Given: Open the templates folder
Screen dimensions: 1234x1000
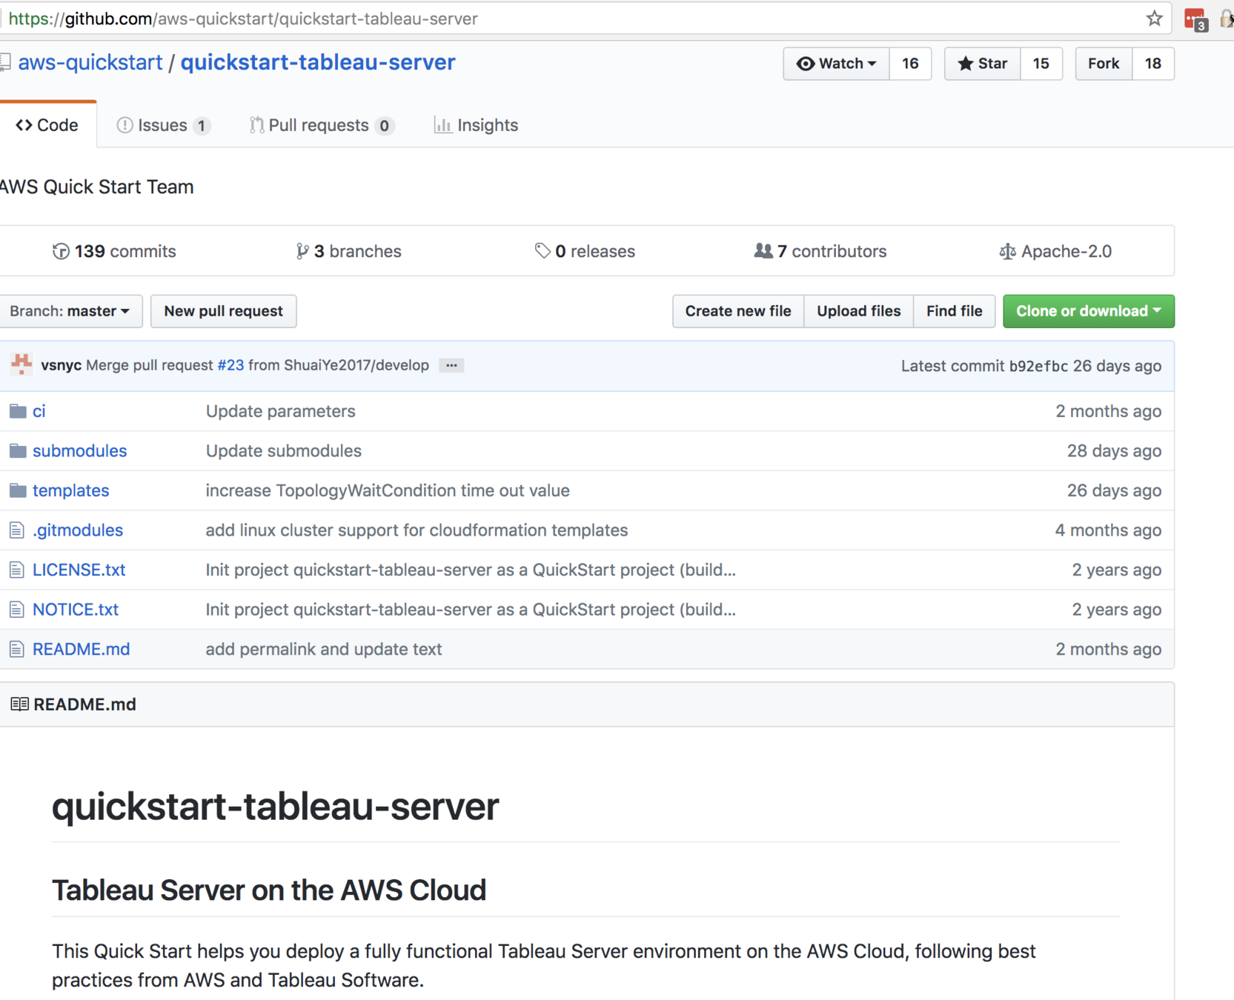Looking at the screenshot, I should click(x=70, y=490).
